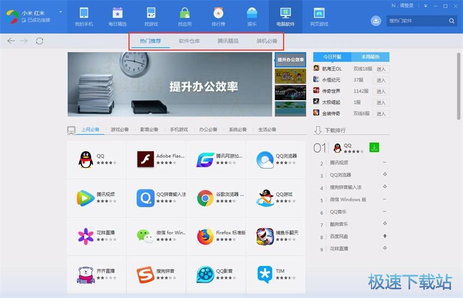The image size is (463, 298).
Task: Open the QQ影音 app icon
Action: (x=205, y=275)
